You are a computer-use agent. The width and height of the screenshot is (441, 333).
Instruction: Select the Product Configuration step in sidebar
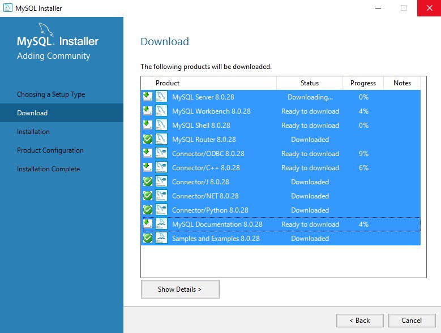tap(50, 150)
